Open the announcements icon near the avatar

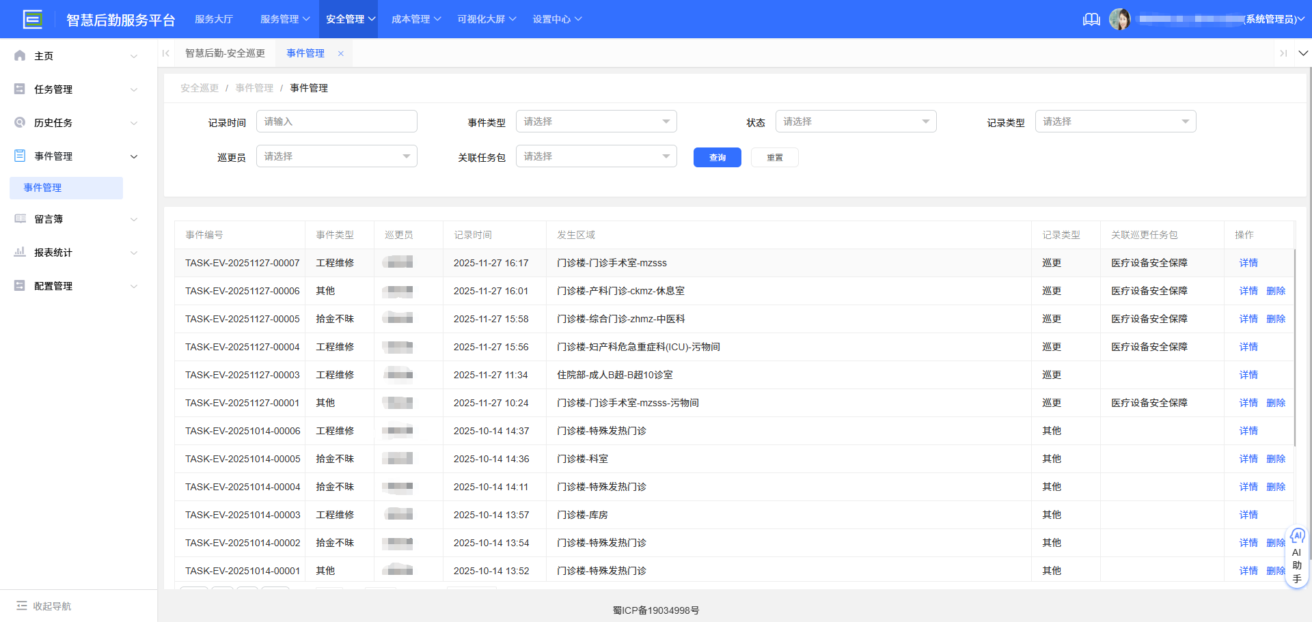pyautogui.click(x=1091, y=19)
